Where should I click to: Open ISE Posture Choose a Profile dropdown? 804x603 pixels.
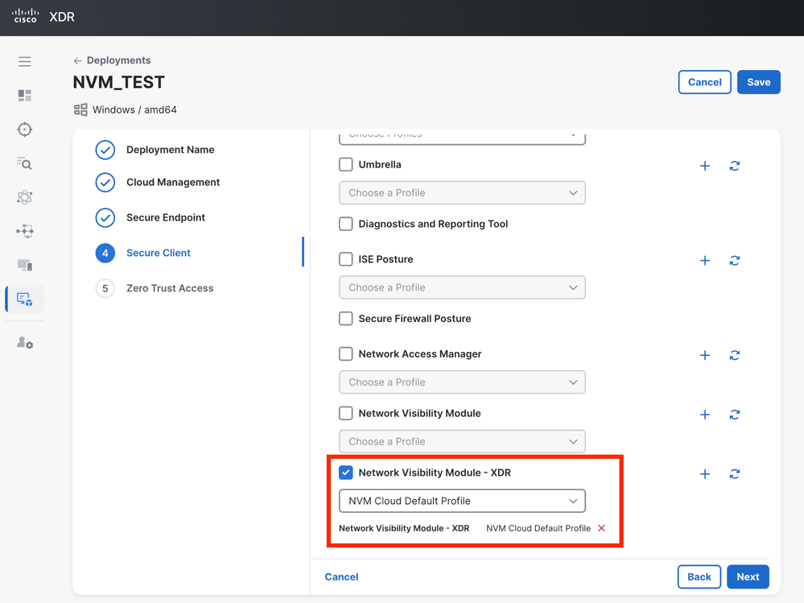pos(462,287)
